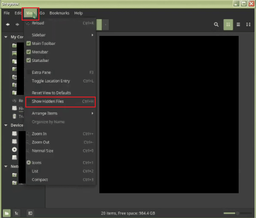Click the Organize by Name entry
This screenshot has width=256, height=218.
point(61,122)
